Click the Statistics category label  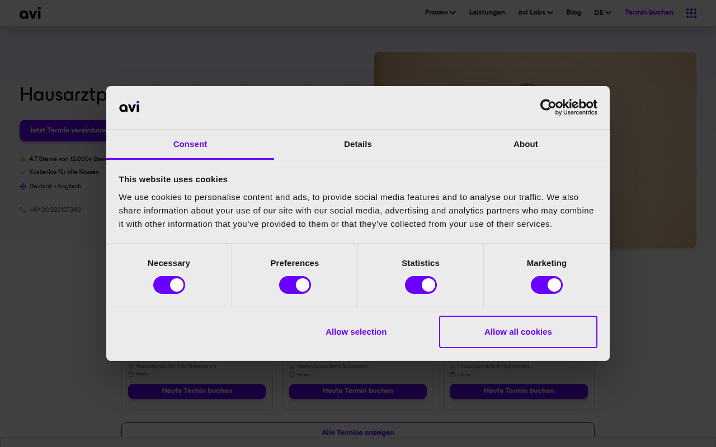(421, 263)
